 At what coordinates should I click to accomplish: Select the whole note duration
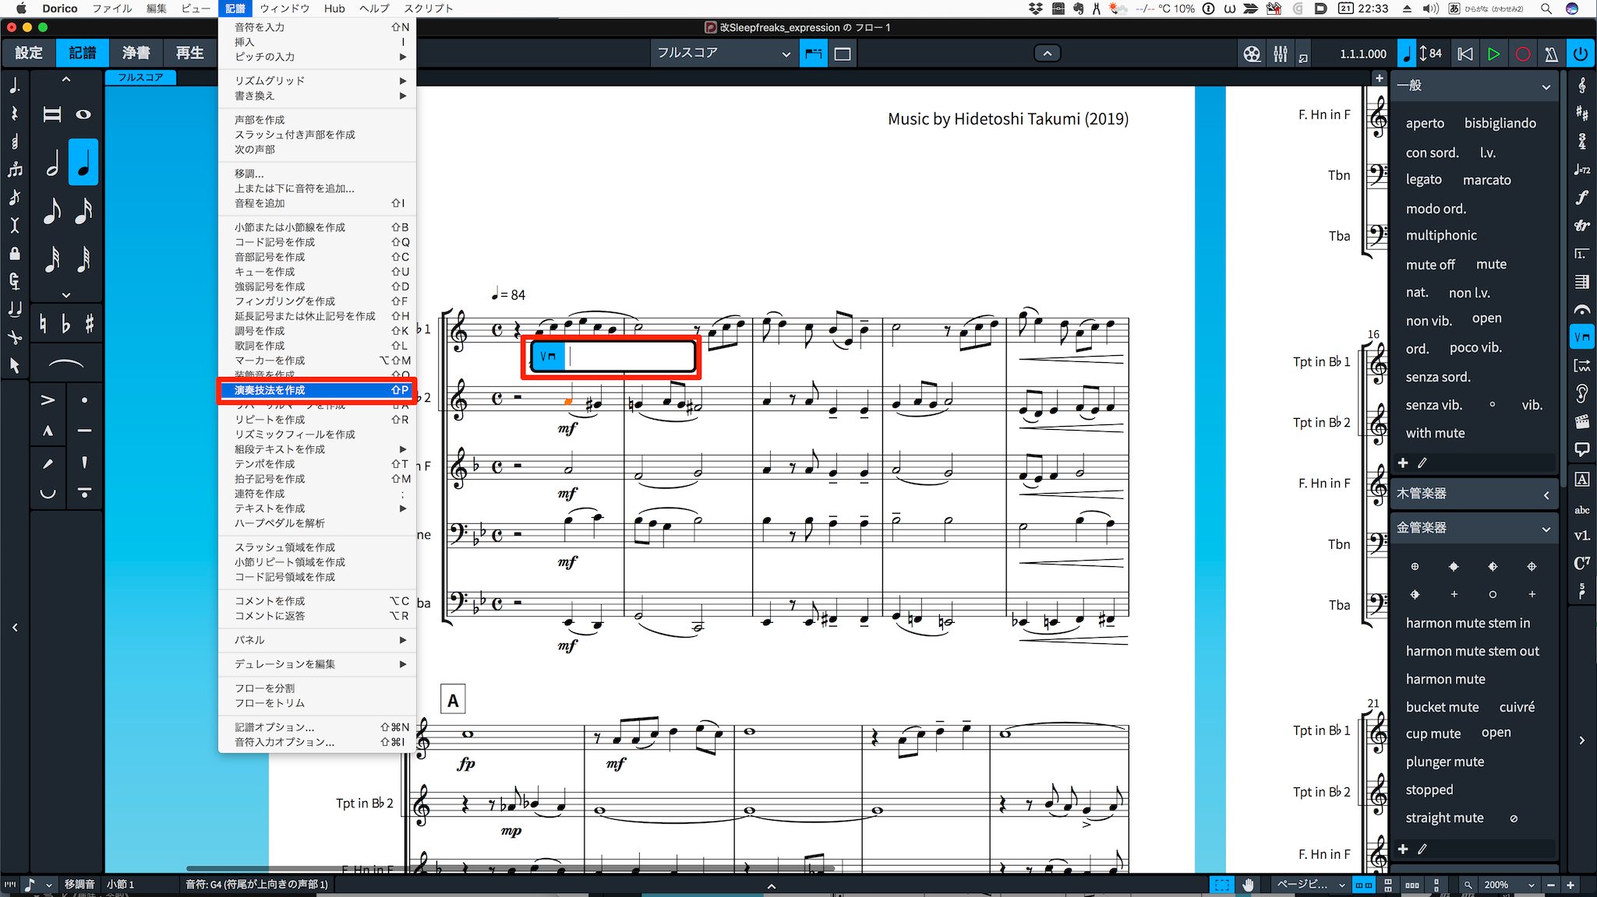coord(83,114)
